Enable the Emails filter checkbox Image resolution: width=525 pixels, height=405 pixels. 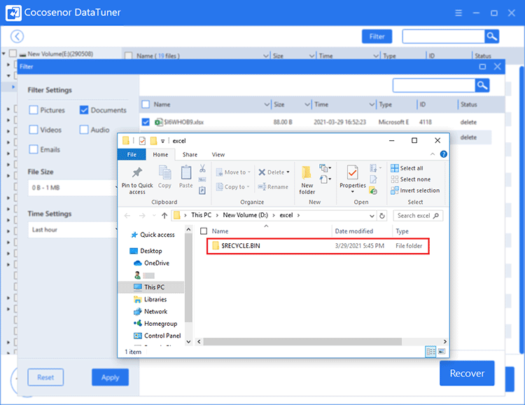click(34, 149)
